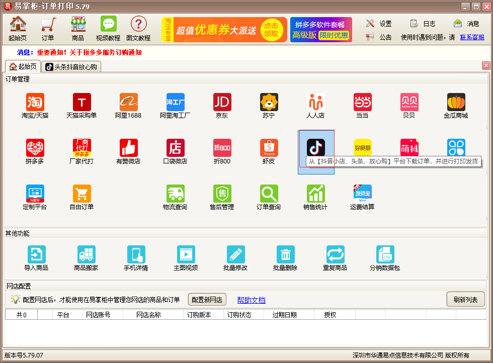This screenshot has height=363, width=493.
Task: Open the 自由订单 free orders
Action: 81,198
